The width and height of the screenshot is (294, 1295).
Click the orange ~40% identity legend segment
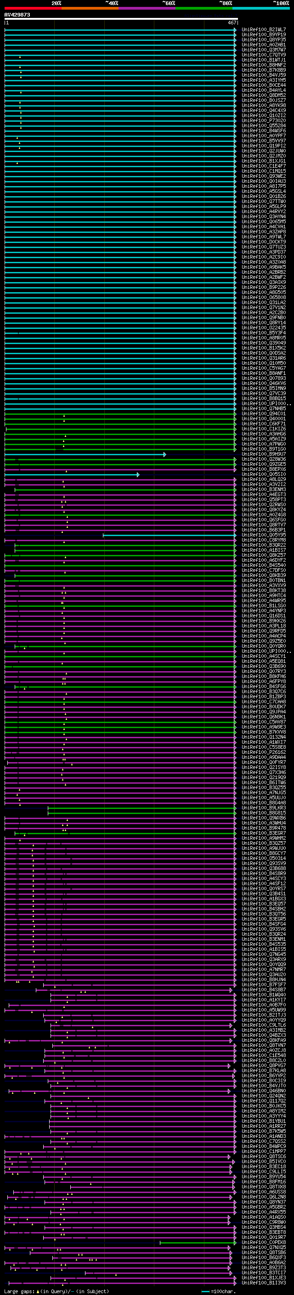[x=90, y=8]
